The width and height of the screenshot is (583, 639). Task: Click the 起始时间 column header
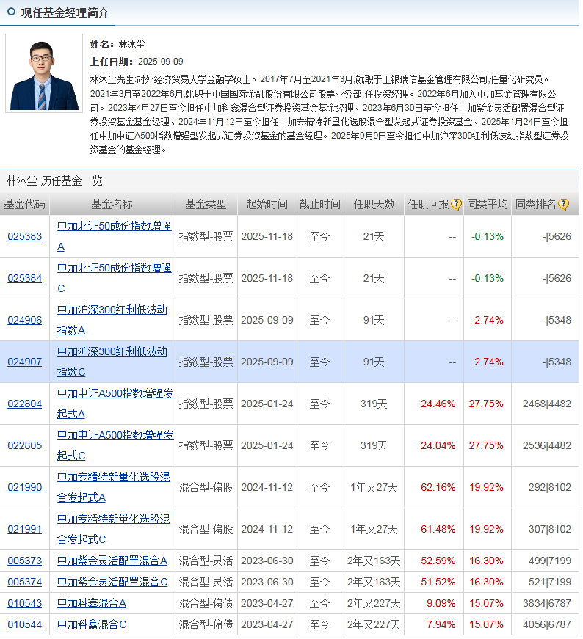267,204
